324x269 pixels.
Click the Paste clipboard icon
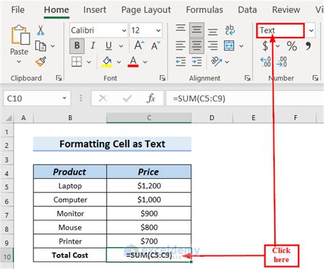20,35
